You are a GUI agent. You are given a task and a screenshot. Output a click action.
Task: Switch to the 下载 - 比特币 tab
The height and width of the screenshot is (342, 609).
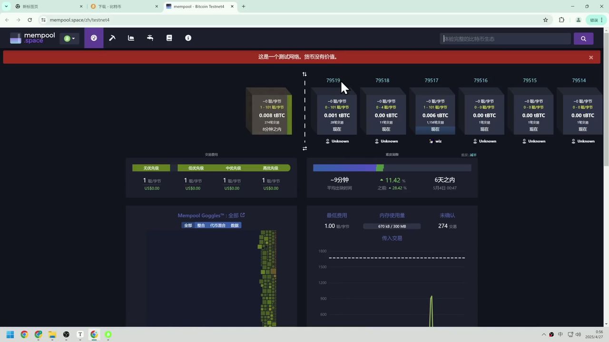click(123, 7)
